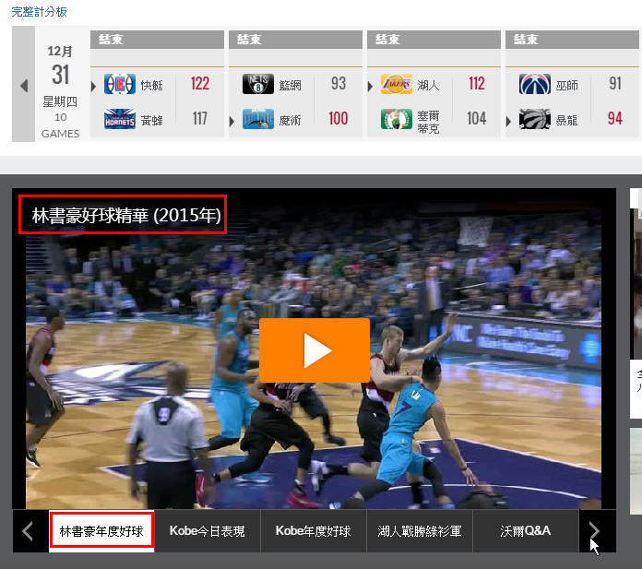The image size is (642, 569).
Task: Click the Brooklyn Nets team logo
Action: (258, 84)
